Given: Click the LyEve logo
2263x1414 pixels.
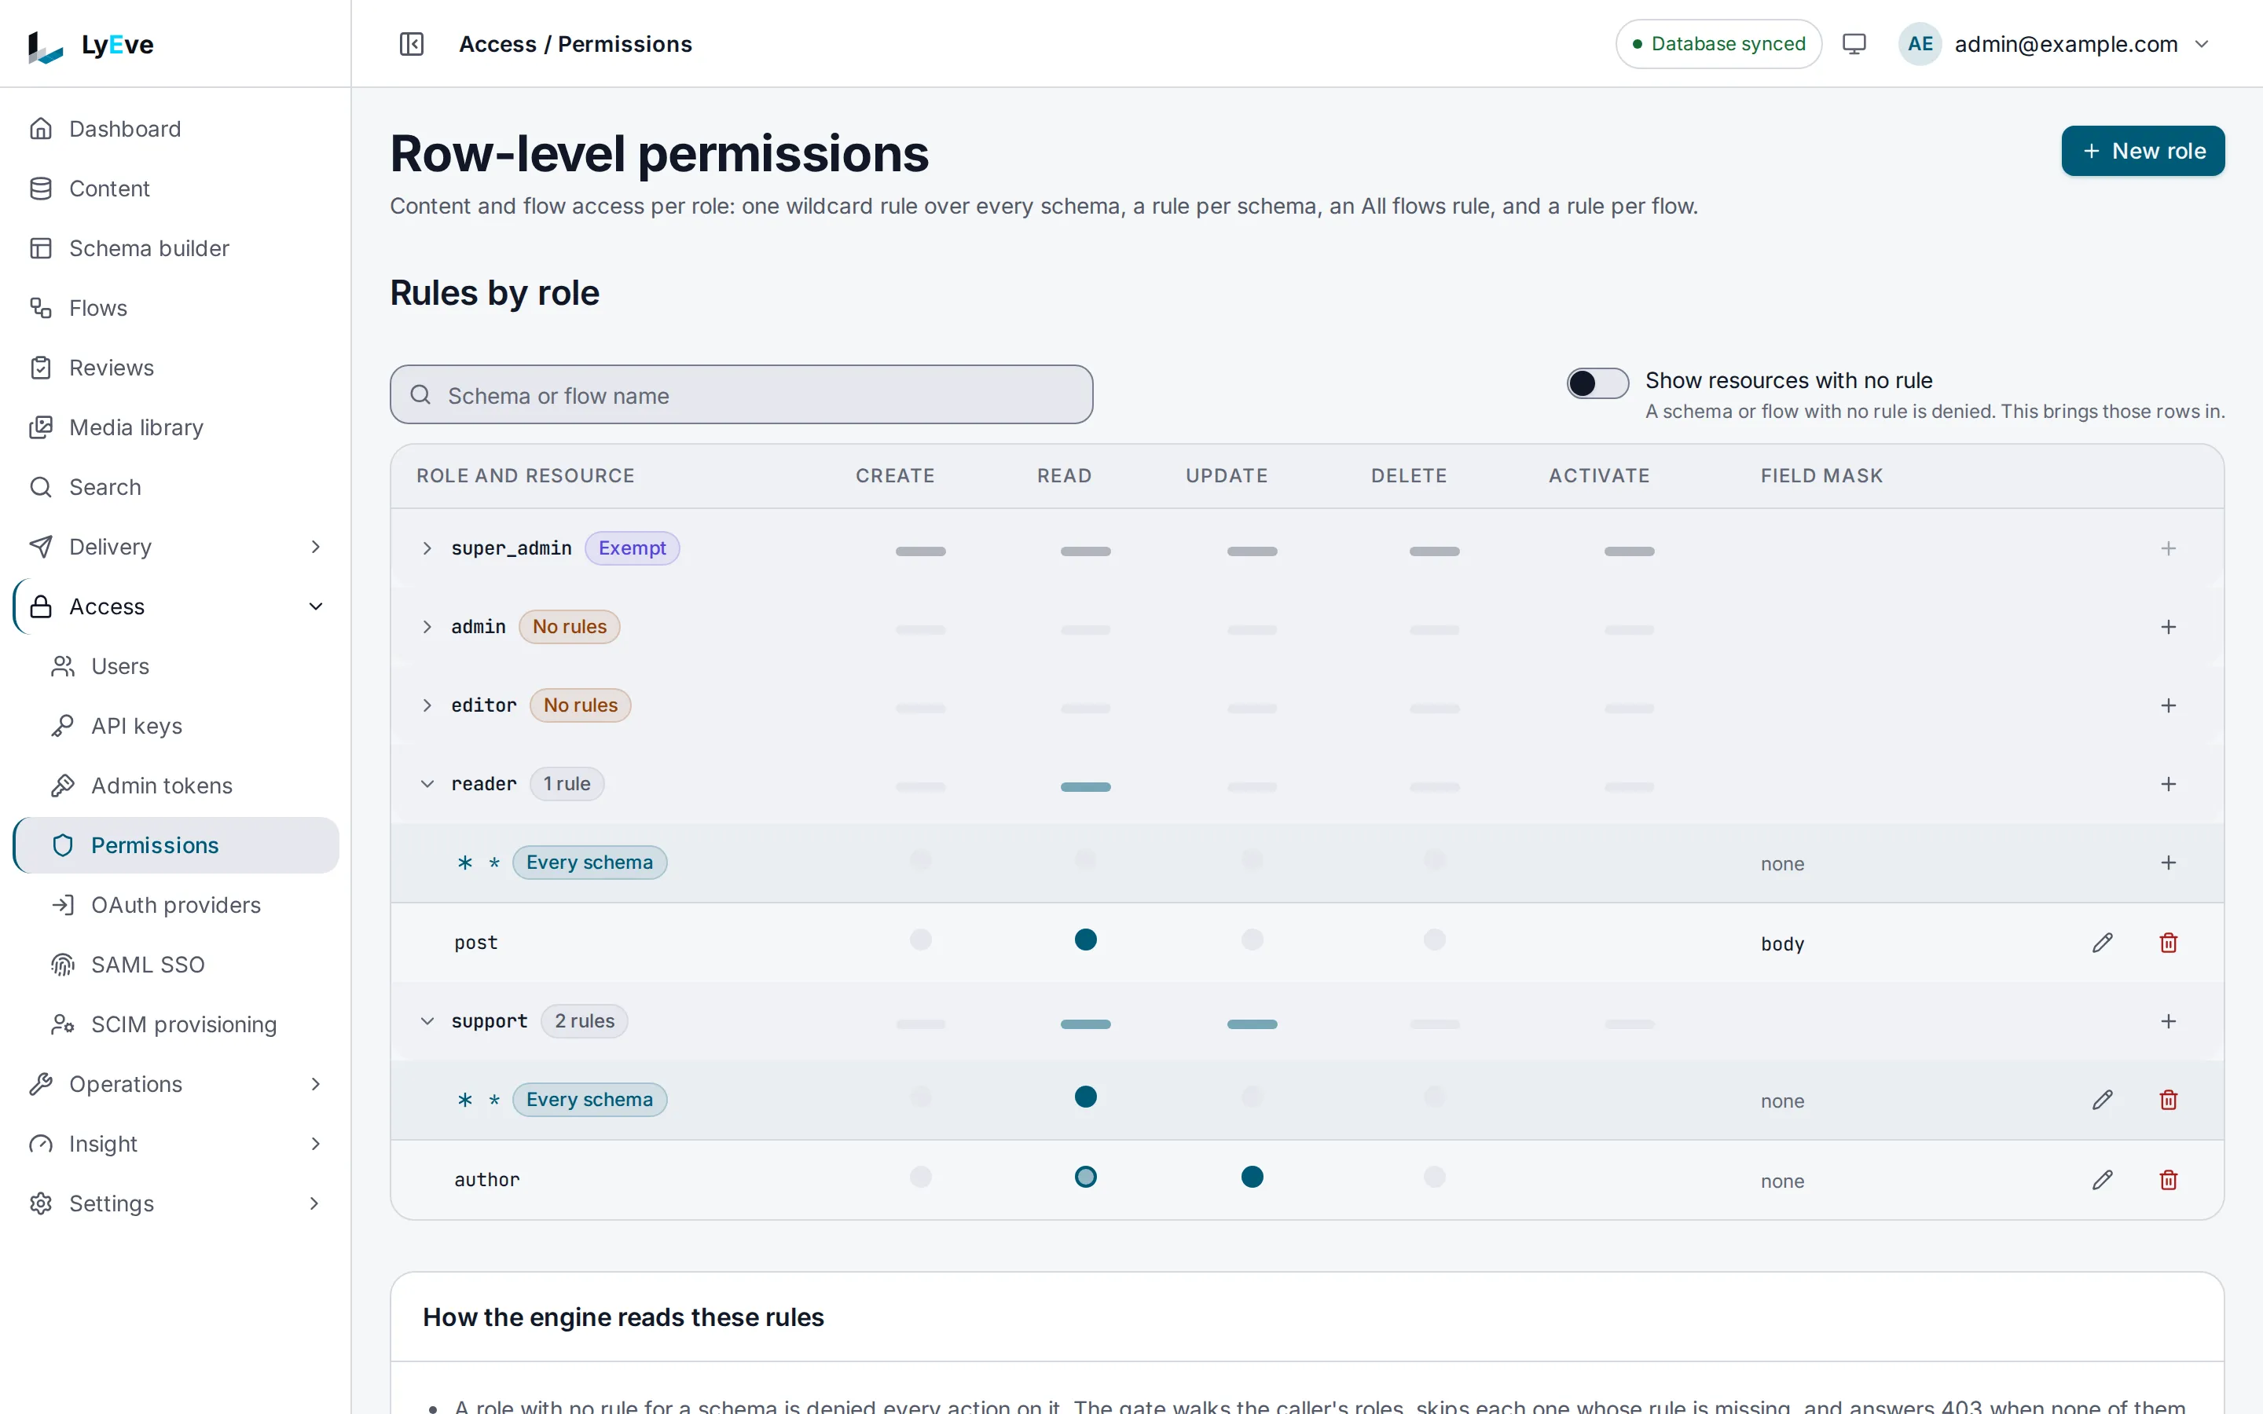Looking at the screenshot, I should (90, 44).
